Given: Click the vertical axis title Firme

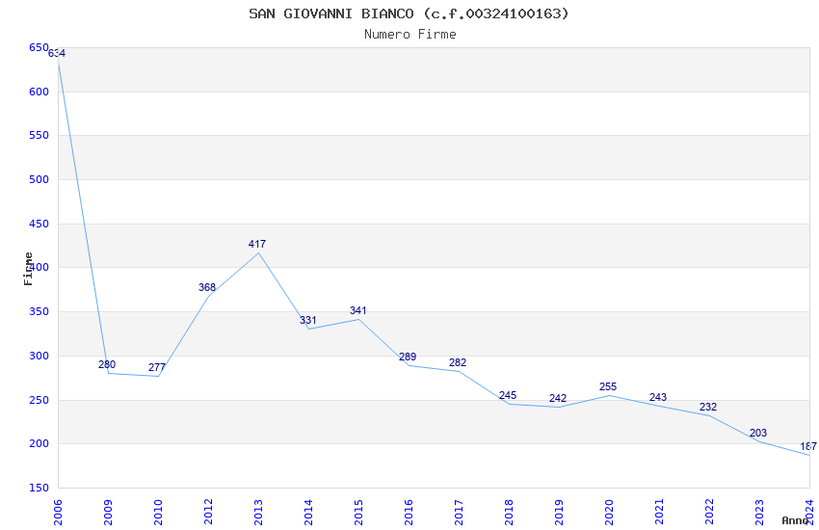Looking at the screenshot, I should [x=28, y=269].
